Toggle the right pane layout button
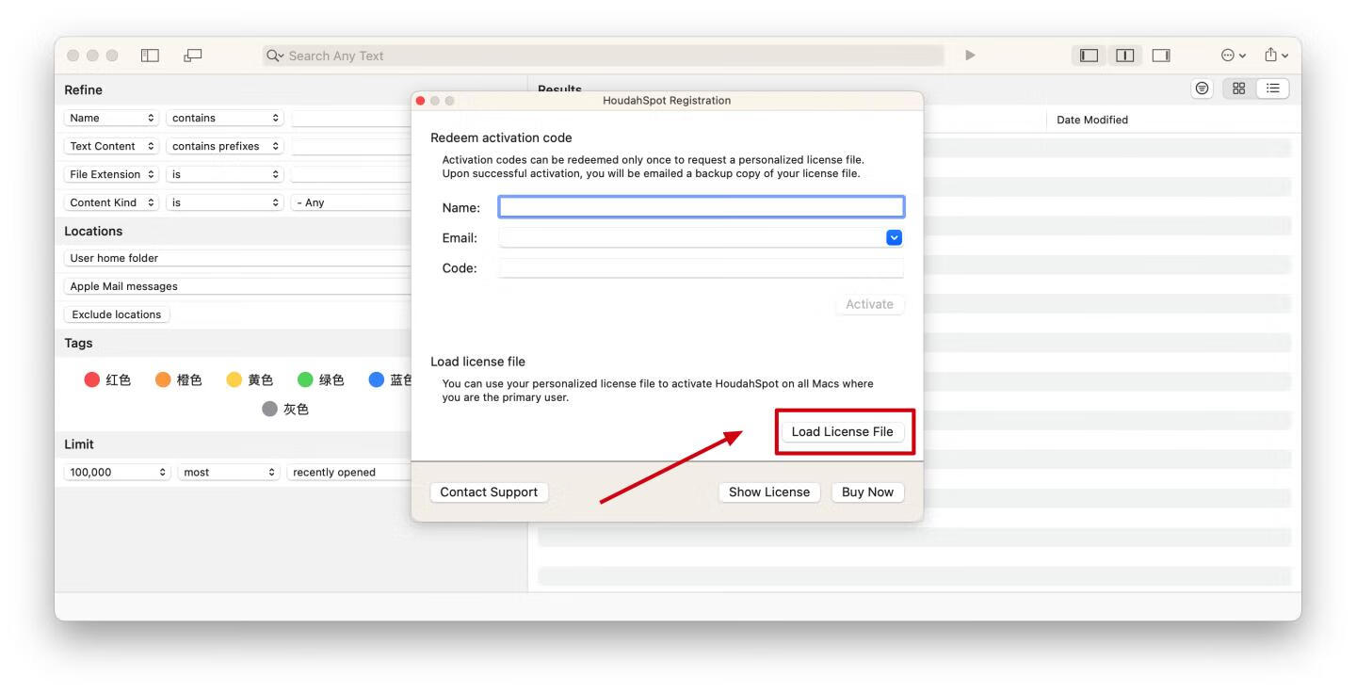The width and height of the screenshot is (1356, 693). (x=1161, y=56)
